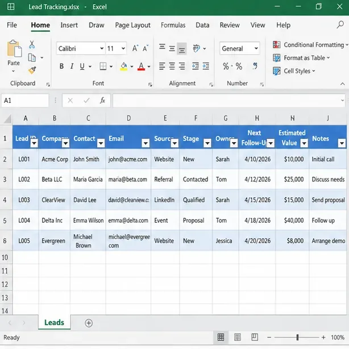Click Decrease Indent icon
The image size is (349, 349).
195,66
